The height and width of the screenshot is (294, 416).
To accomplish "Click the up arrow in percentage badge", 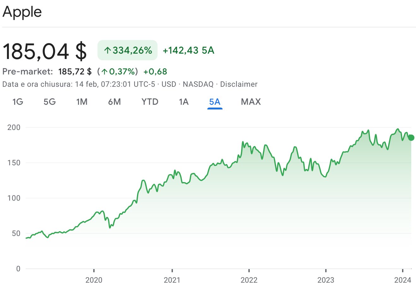I will [x=108, y=50].
